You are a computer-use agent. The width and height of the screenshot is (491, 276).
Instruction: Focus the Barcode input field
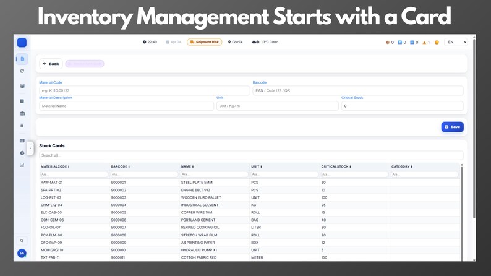pyautogui.click(x=358, y=90)
